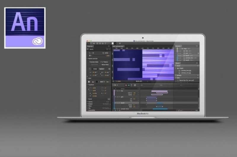The width and height of the screenshot is (237, 157).
Task: Expand the Corners section
Action: 87,102
